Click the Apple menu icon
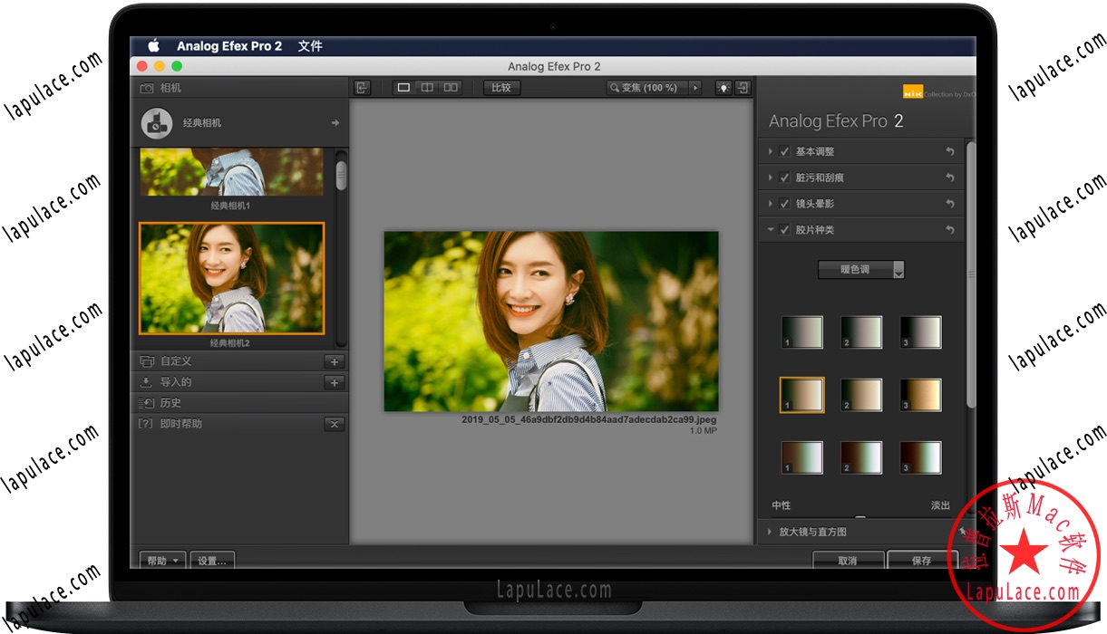Image resolution: width=1107 pixels, height=634 pixels. (x=153, y=45)
